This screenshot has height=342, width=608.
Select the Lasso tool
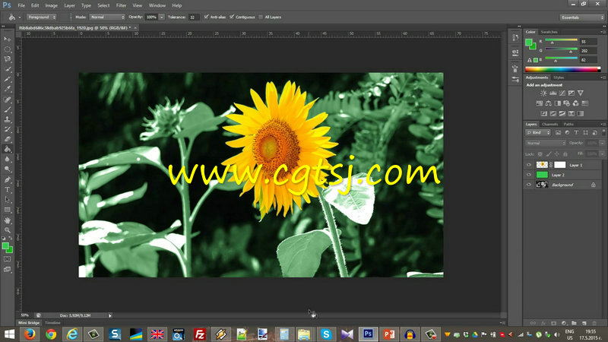[8, 59]
